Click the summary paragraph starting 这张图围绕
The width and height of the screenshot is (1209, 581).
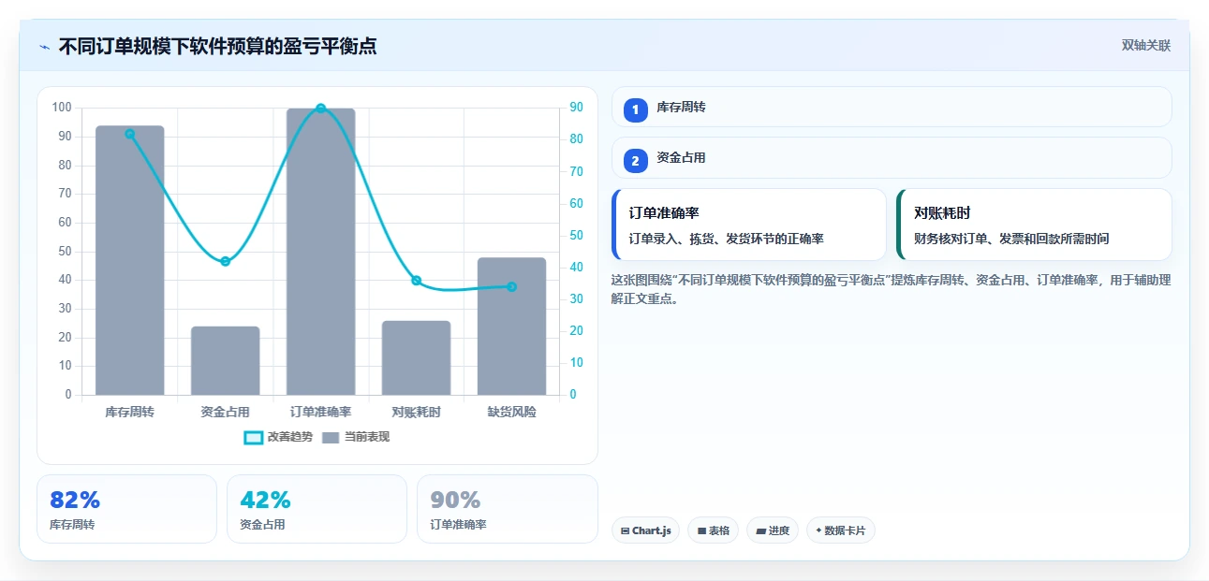(891, 289)
